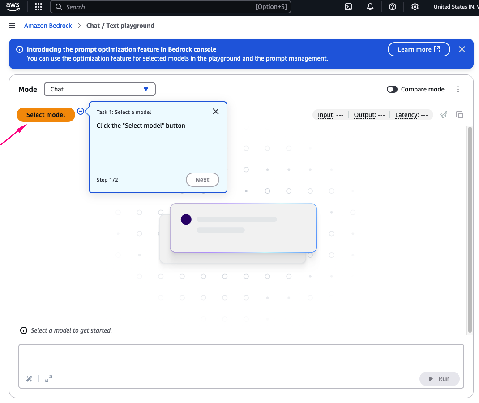Click inside the prompt text input area
Screen dimensions: 479x403
[241, 357]
